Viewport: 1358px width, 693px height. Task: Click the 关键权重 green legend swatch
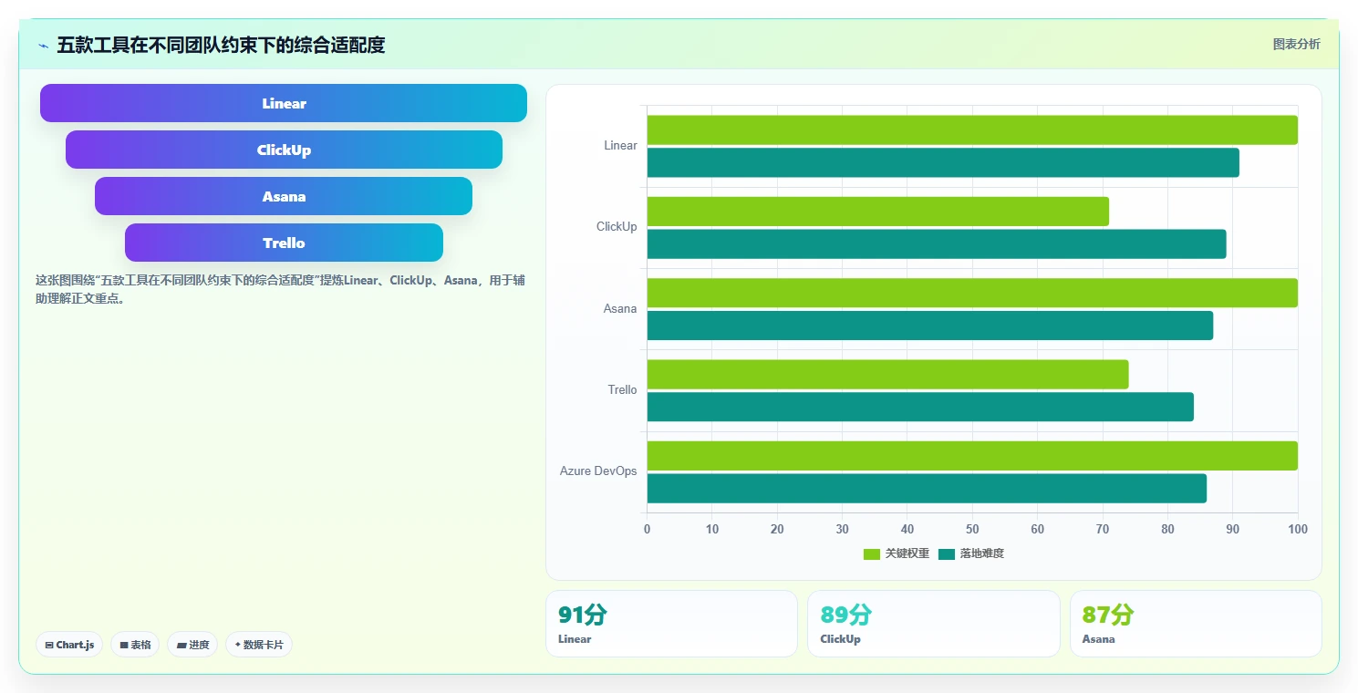(872, 554)
